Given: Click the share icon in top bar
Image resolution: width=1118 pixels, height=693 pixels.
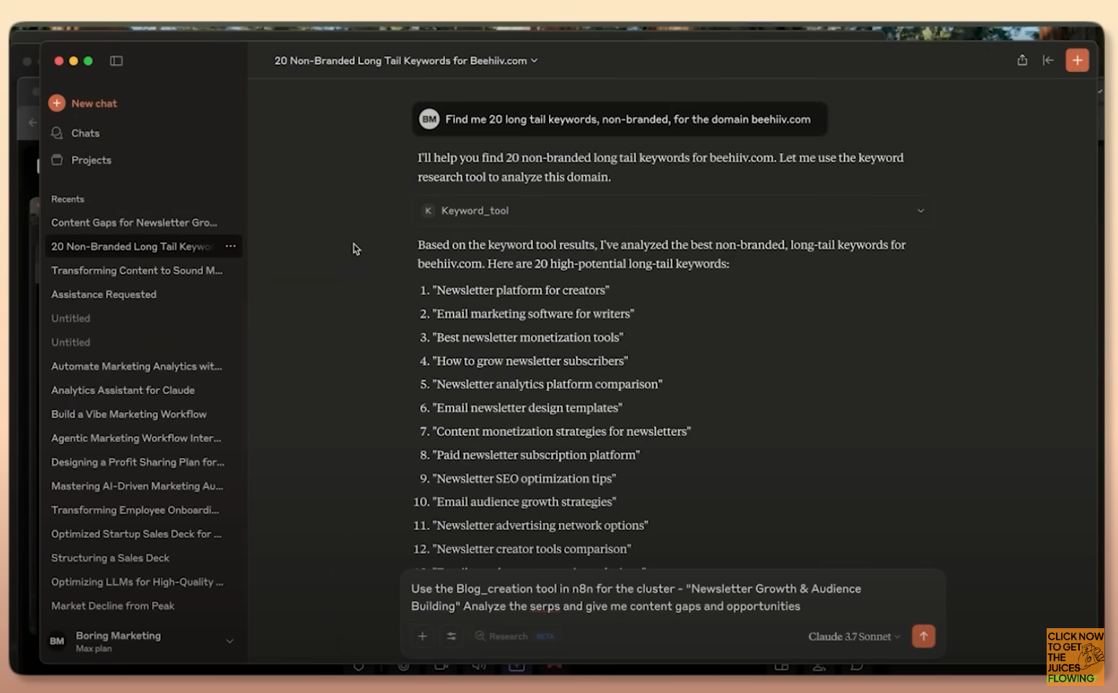Looking at the screenshot, I should [1021, 61].
